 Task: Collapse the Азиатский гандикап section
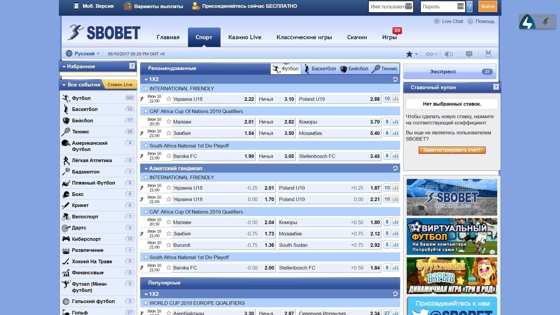146,169
